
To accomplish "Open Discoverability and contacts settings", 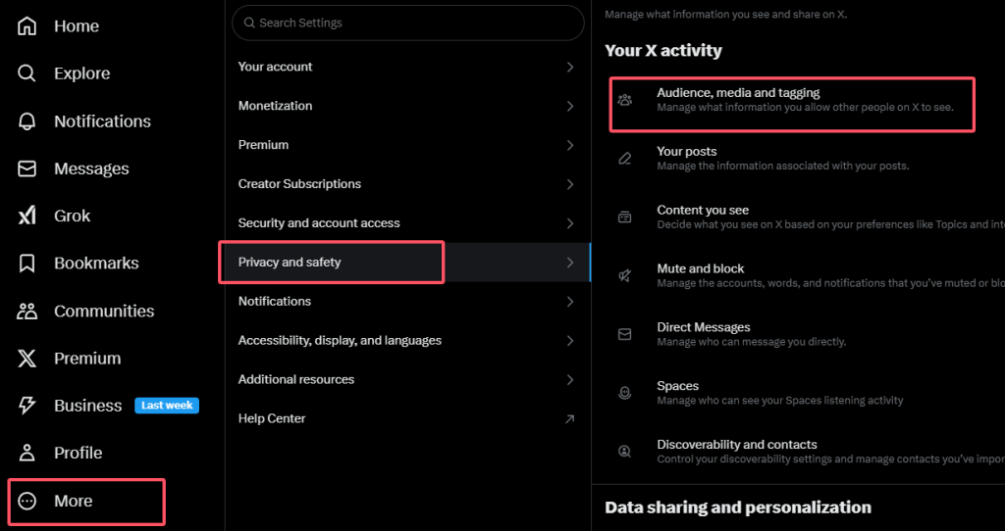I will 798,452.
